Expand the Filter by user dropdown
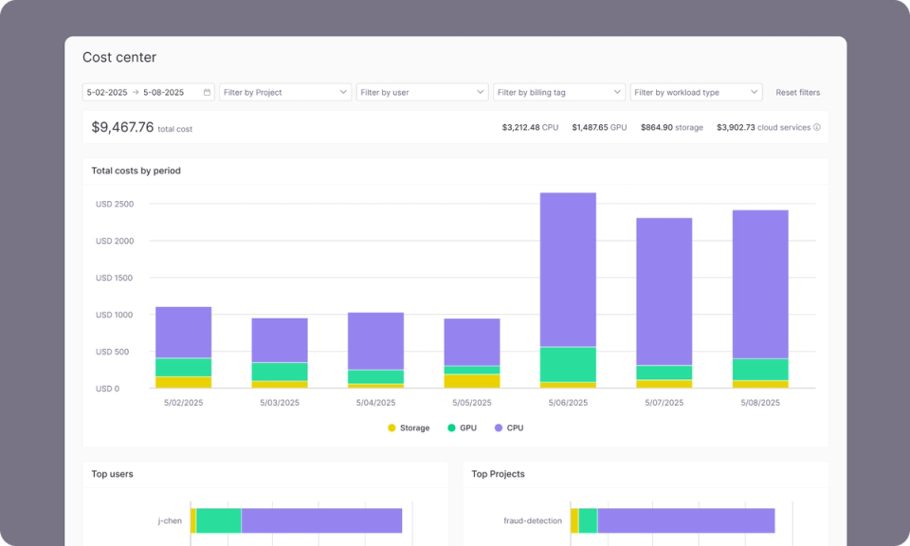This screenshot has height=546, width=910. [422, 92]
